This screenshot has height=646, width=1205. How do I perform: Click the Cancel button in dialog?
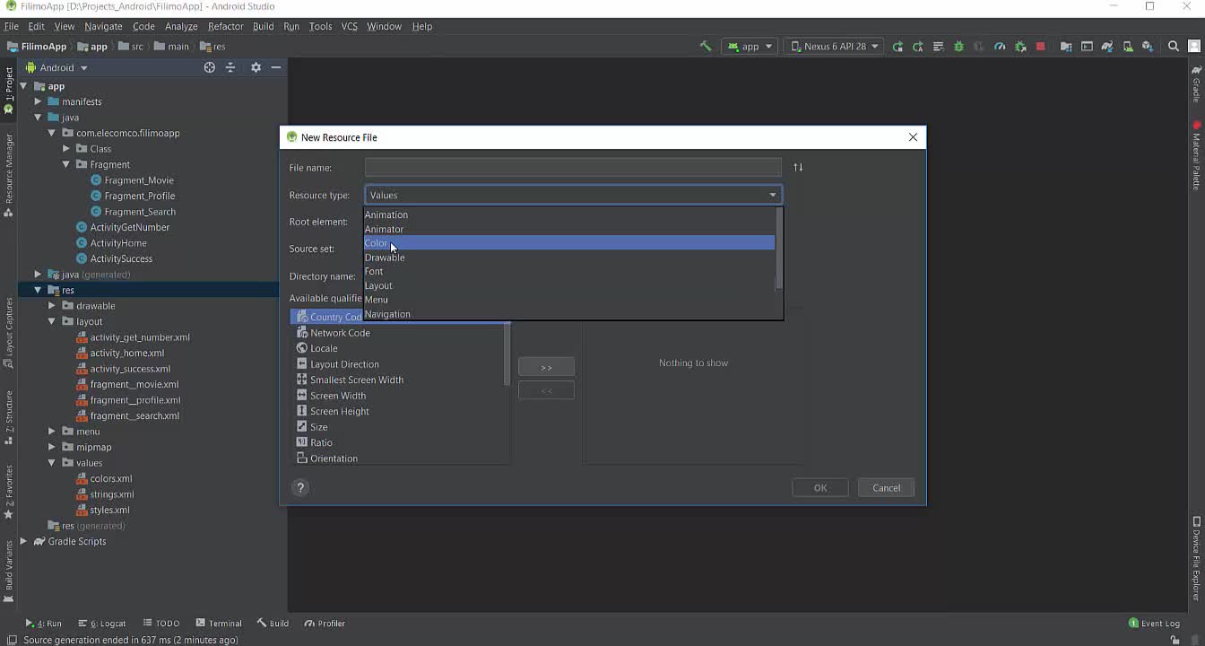(x=886, y=488)
